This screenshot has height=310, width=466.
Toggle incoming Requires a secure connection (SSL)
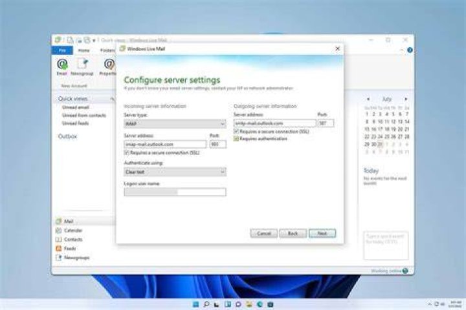tap(127, 153)
